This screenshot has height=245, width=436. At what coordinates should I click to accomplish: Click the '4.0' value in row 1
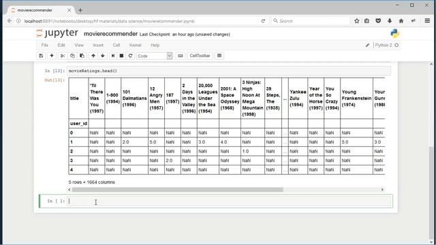[223, 142]
